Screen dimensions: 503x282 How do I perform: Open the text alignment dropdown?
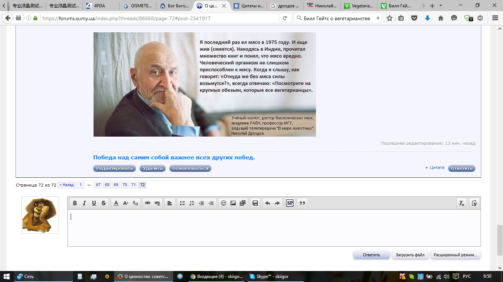pos(169,203)
